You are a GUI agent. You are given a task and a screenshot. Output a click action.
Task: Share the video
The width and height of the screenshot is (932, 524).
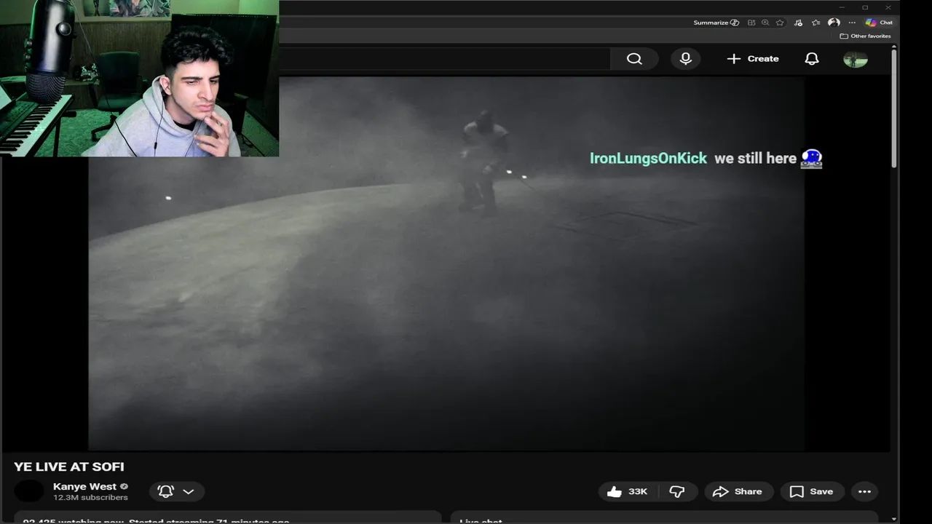[x=738, y=491]
